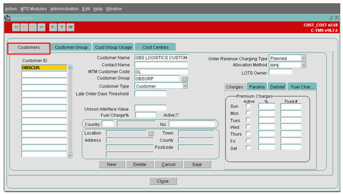Click the Close button at bottom
This screenshot has width=343, height=194.
click(x=163, y=181)
